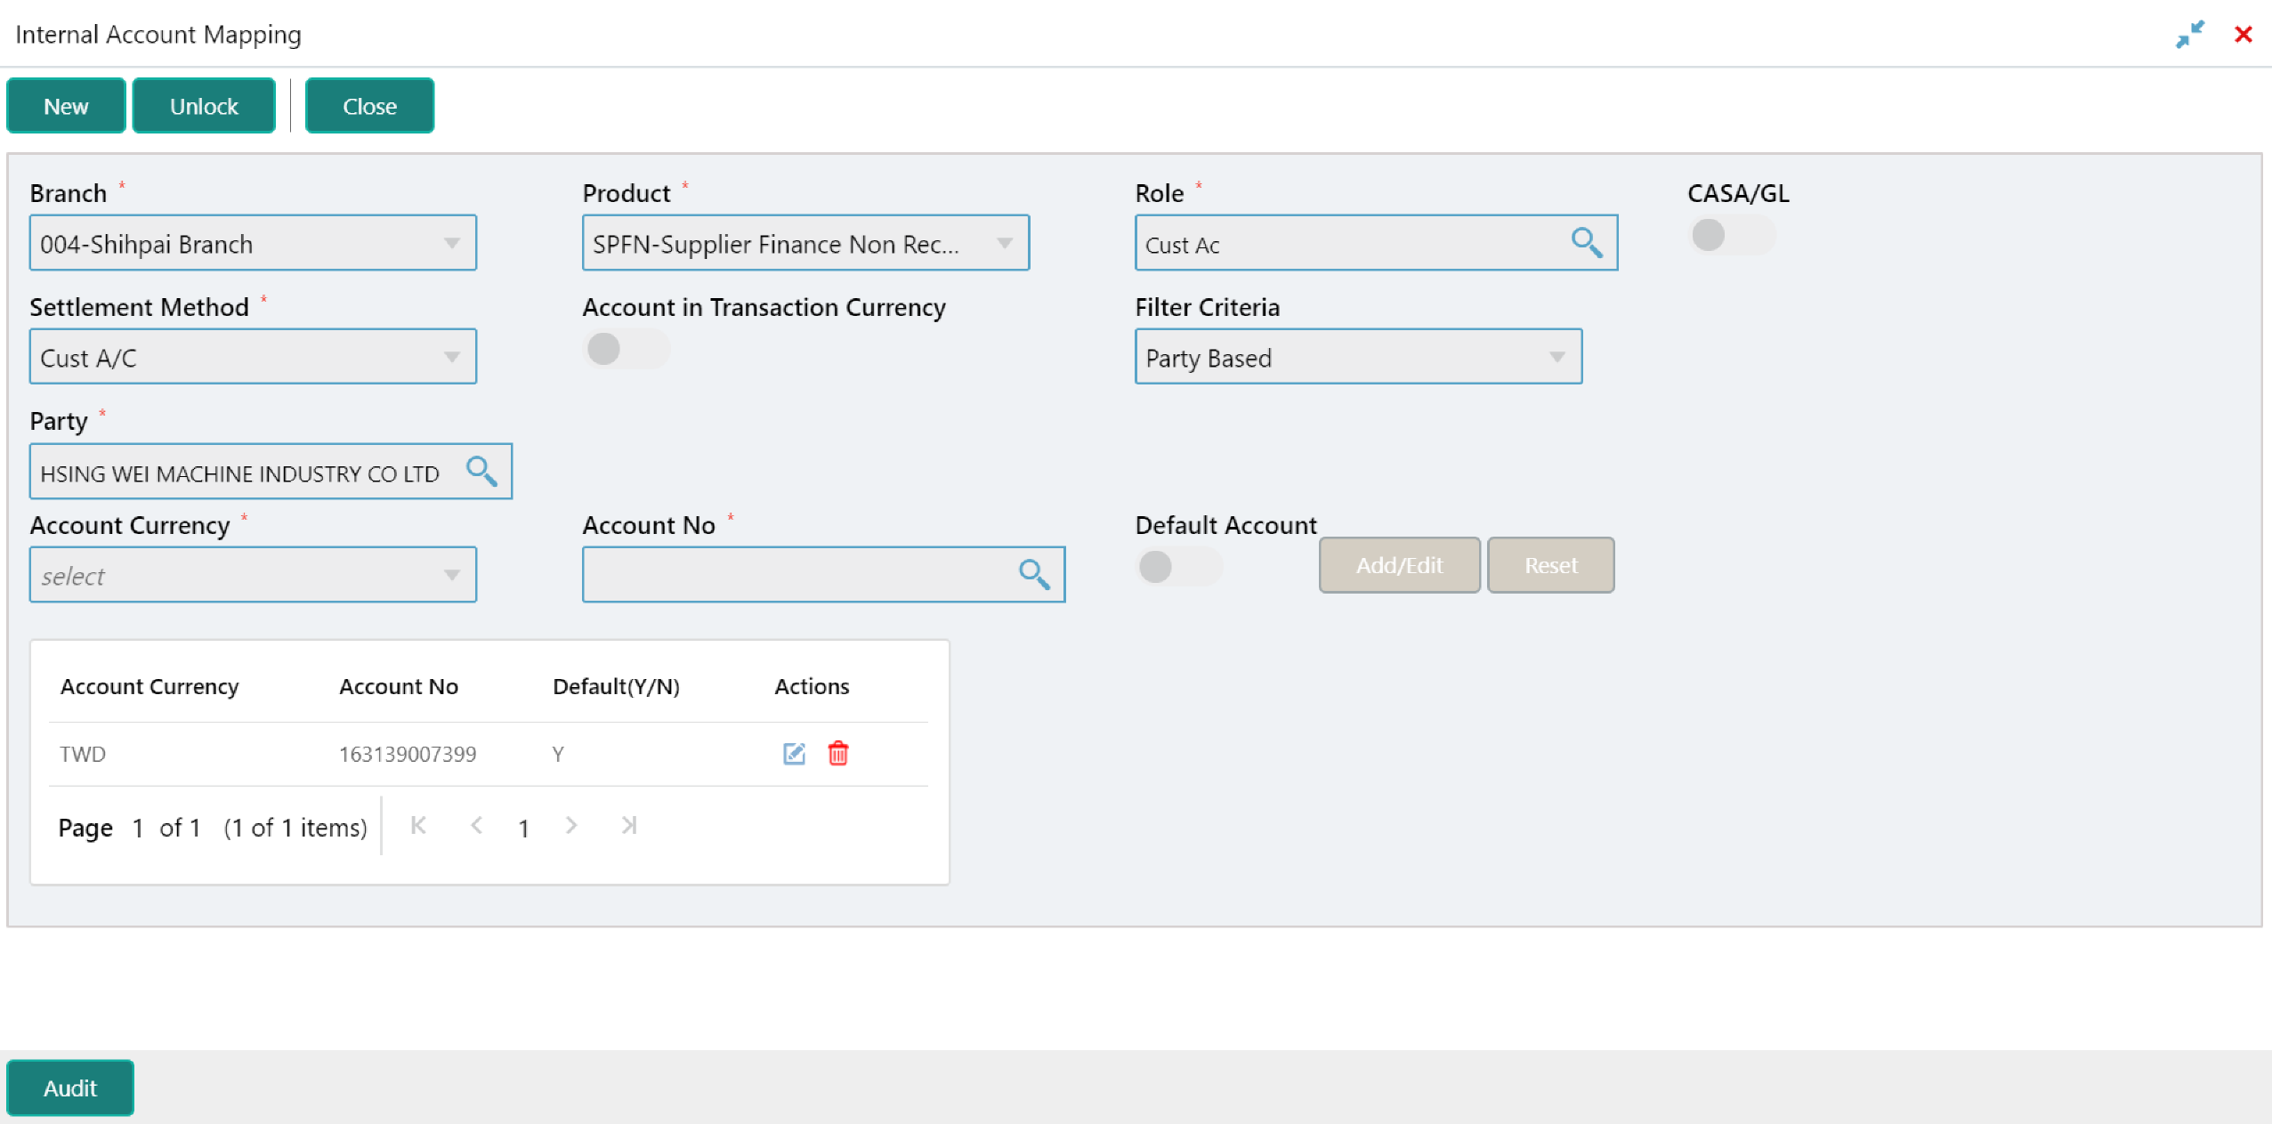The width and height of the screenshot is (2272, 1124).
Task: Click the Close button in toolbar
Action: click(369, 106)
